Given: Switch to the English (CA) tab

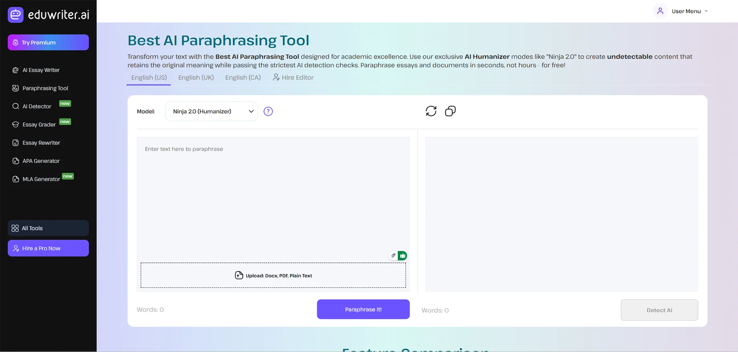Looking at the screenshot, I should click(x=243, y=77).
